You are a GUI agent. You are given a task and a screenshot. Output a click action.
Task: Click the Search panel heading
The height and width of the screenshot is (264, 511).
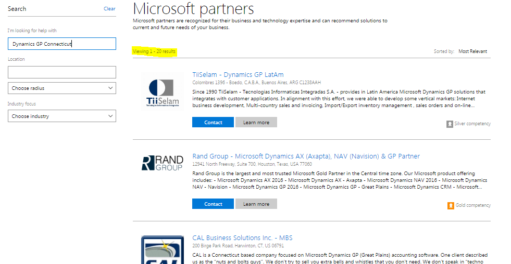17,9
